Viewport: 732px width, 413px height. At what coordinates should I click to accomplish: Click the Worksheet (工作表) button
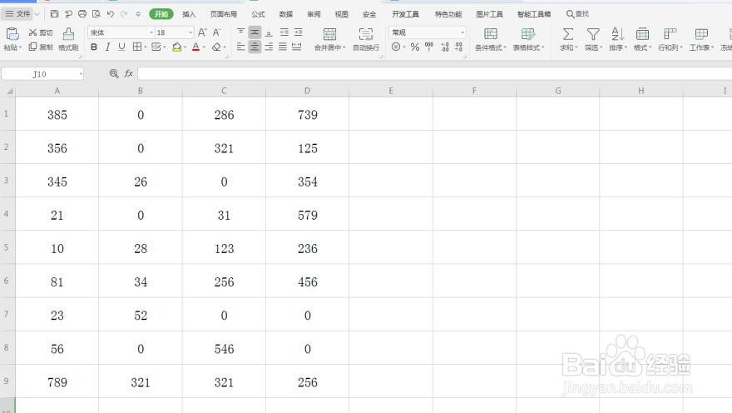pos(701,39)
